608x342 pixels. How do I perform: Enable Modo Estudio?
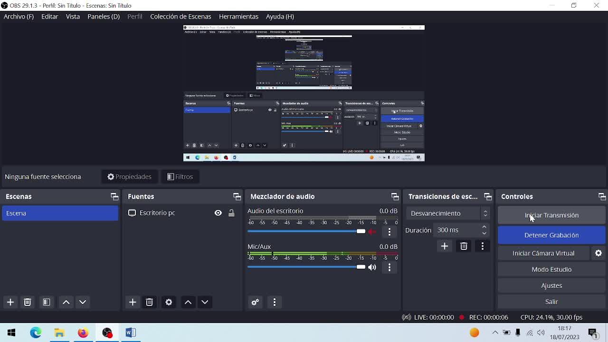tap(551, 269)
